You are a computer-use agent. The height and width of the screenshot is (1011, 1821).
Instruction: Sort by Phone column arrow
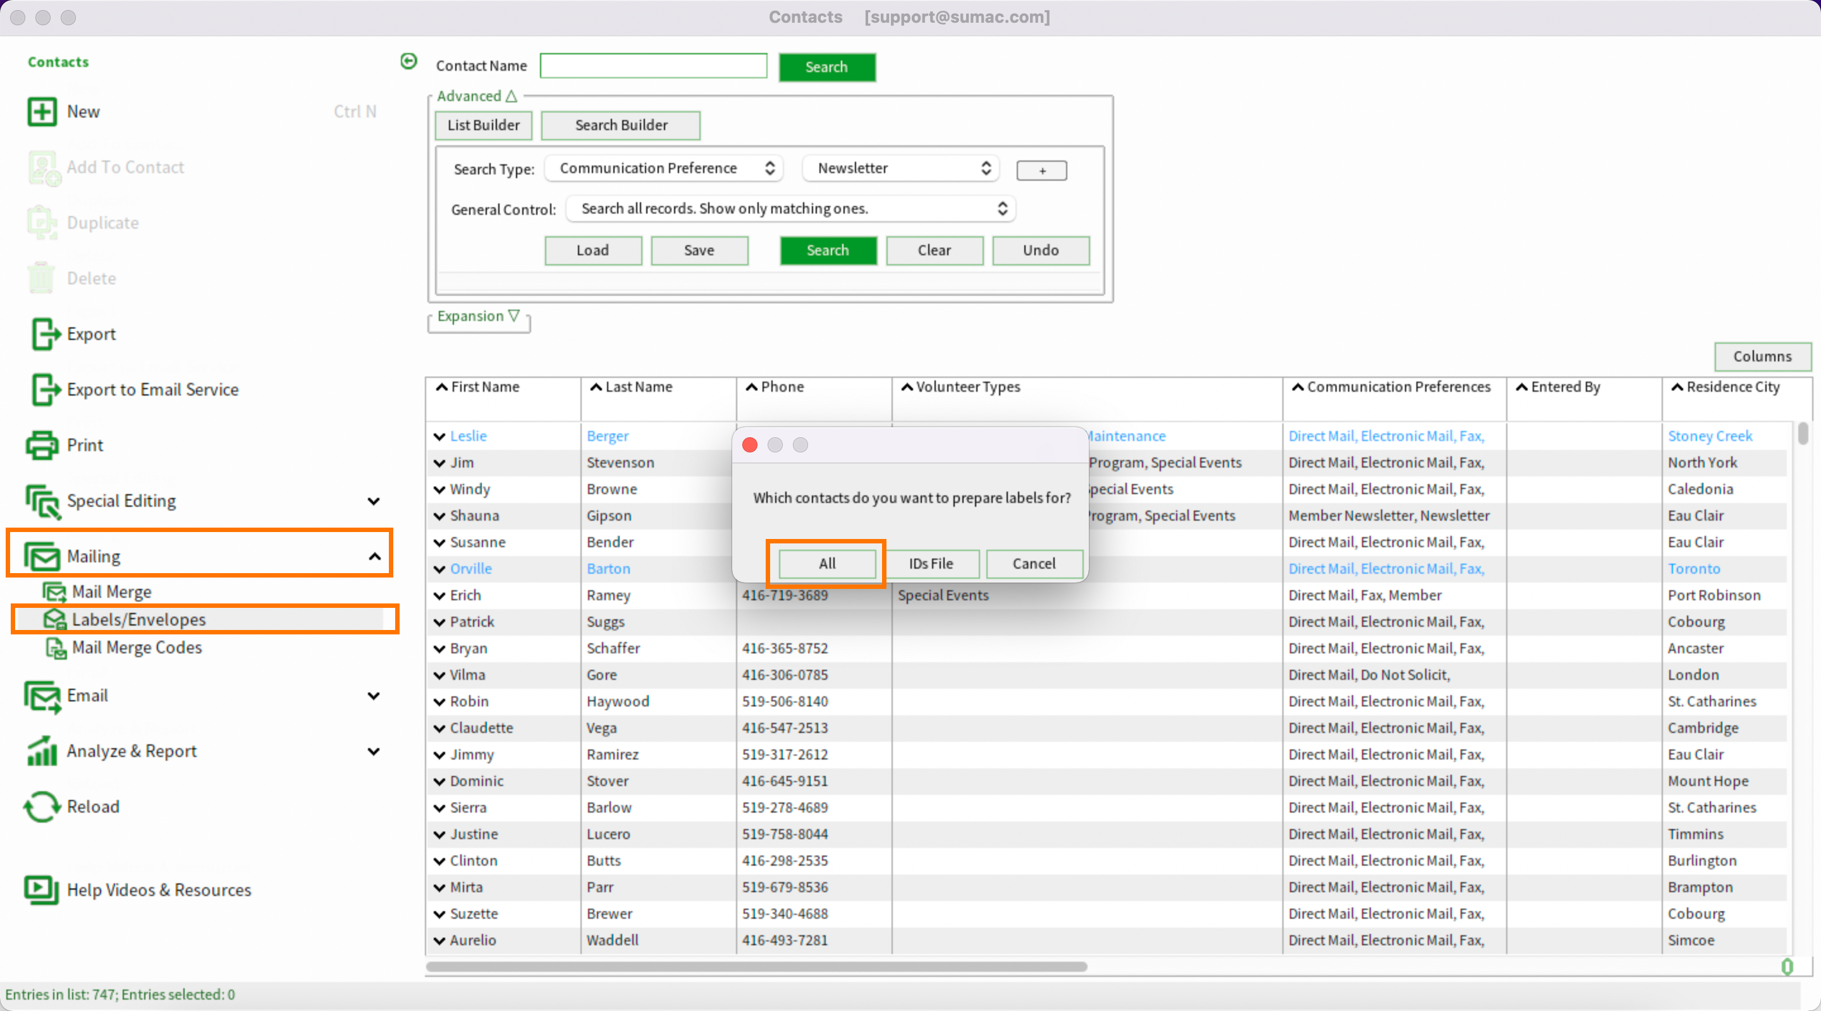pos(751,387)
